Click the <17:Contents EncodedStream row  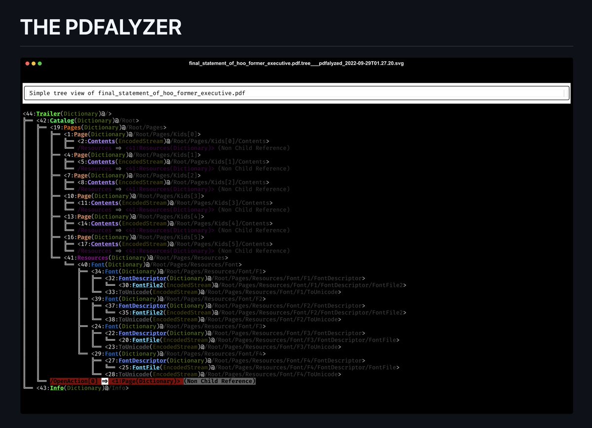[175, 244]
